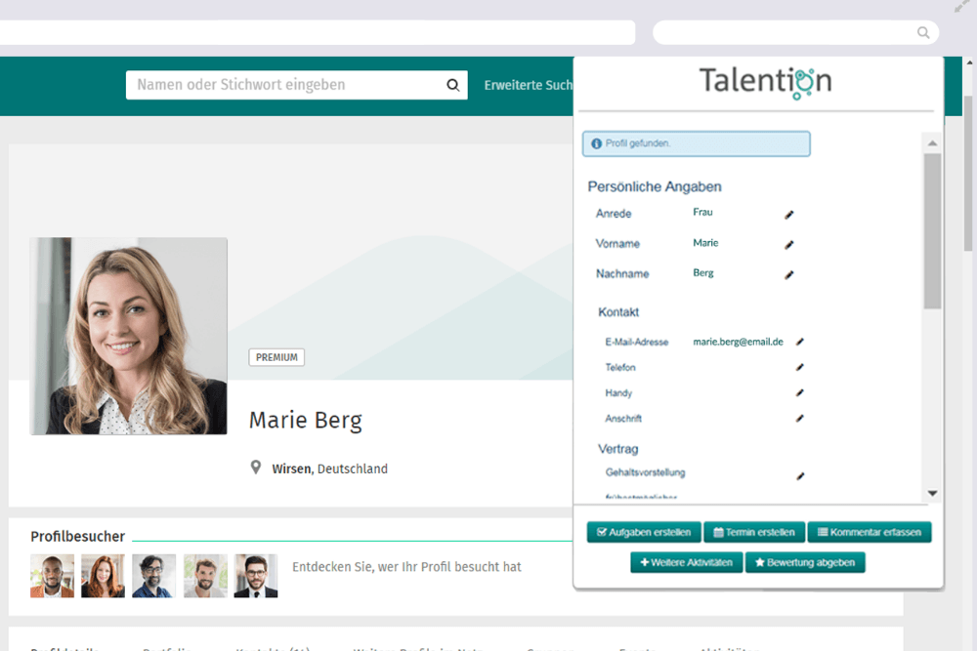Click the Vertrag section heading
977x651 pixels.
coord(618,449)
